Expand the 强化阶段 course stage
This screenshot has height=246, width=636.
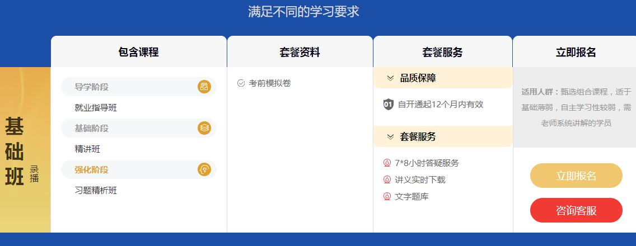point(139,169)
